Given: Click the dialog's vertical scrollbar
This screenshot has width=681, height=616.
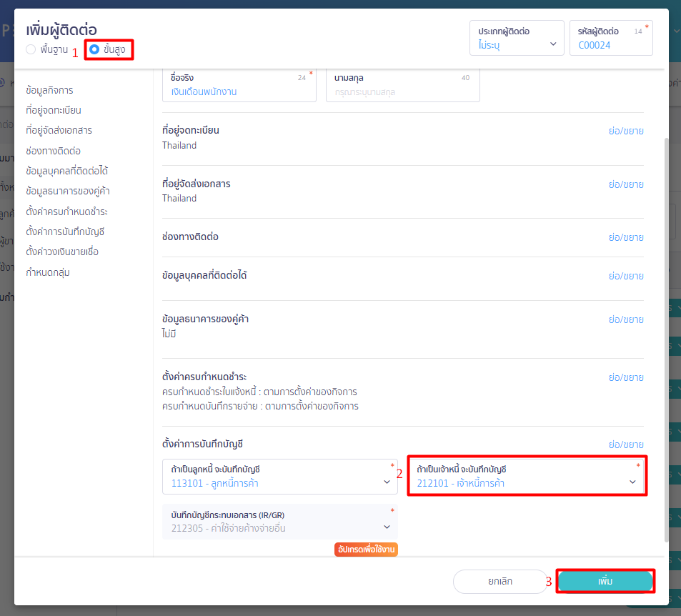Looking at the screenshot, I should (x=668, y=336).
